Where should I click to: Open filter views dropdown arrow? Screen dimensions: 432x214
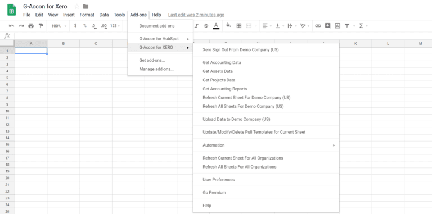click(354, 26)
